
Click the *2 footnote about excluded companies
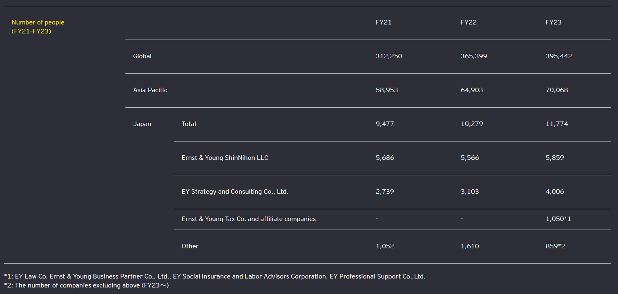tap(86, 285)
